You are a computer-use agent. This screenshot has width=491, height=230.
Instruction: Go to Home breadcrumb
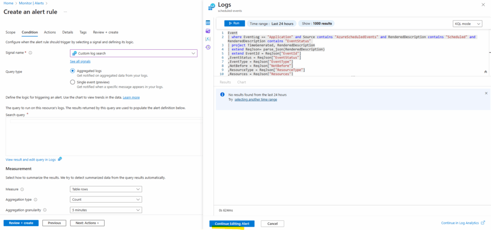tap(8, 3)
